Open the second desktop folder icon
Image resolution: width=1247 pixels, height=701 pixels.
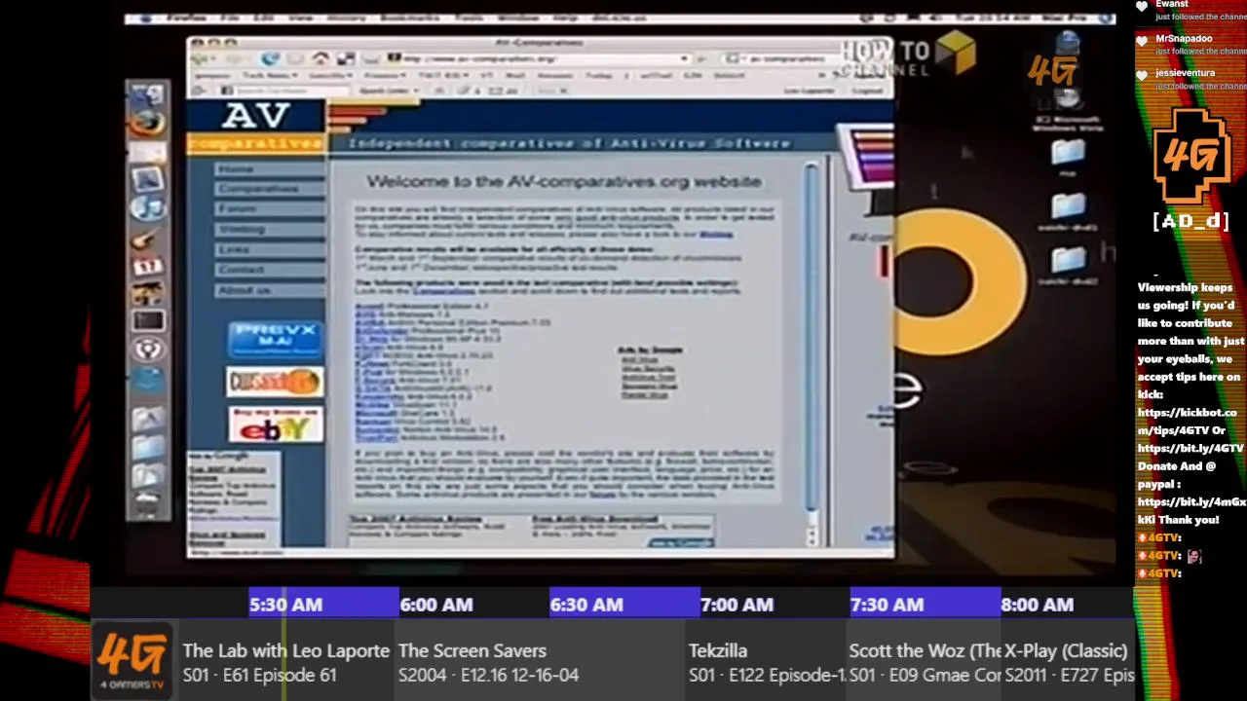pos(1068,205)
